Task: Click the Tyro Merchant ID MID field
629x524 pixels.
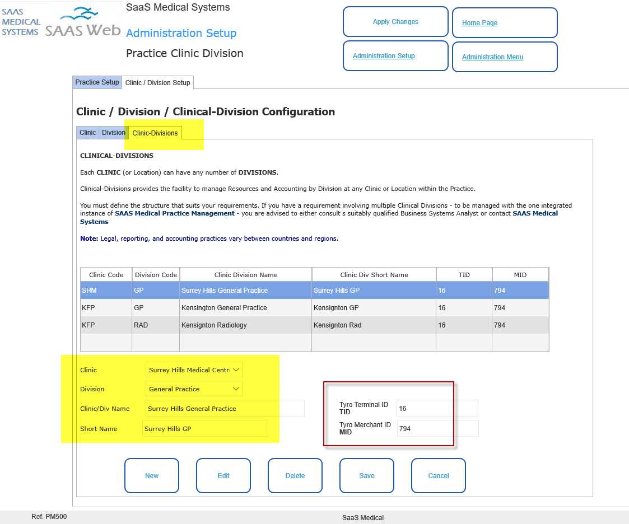Action: click(437, 428)
